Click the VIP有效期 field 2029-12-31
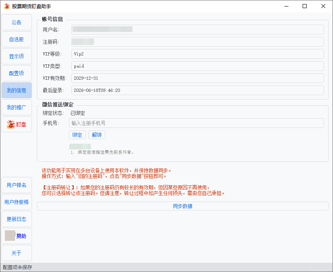The image size is (333, 272). (198, 78)
